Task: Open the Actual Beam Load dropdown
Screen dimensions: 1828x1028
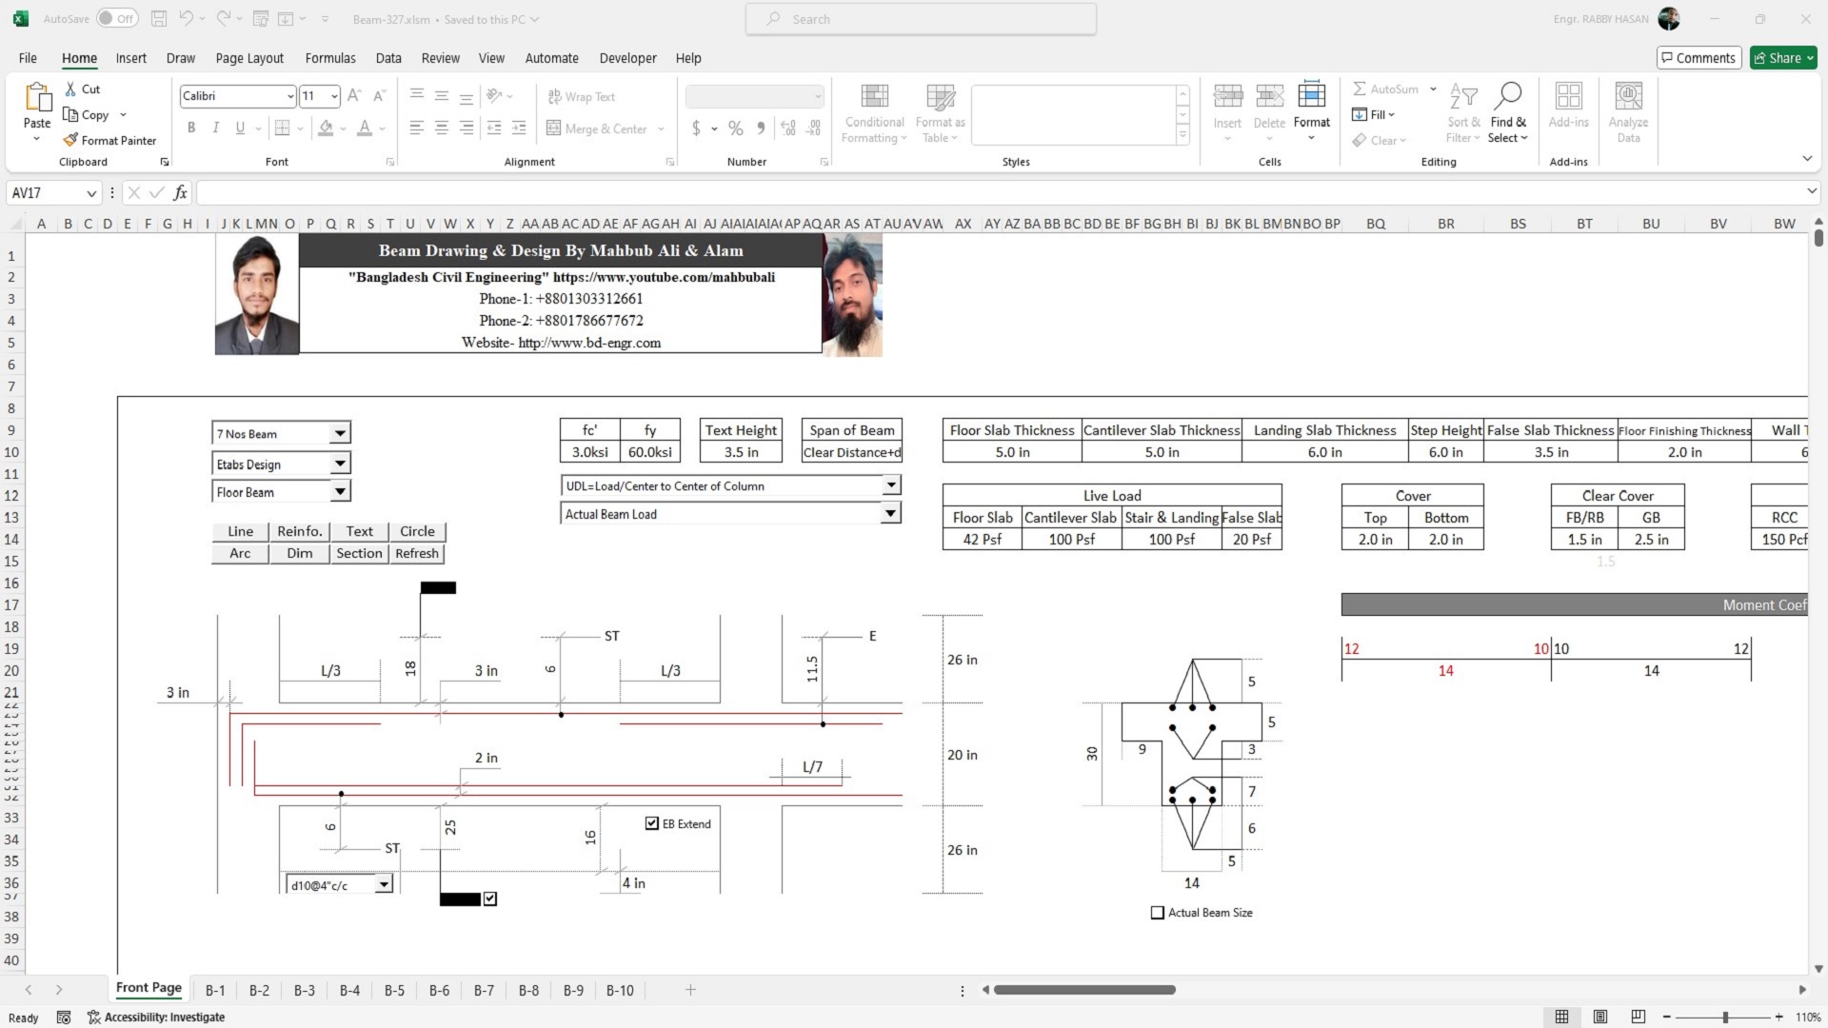Action: coord(890,514)
